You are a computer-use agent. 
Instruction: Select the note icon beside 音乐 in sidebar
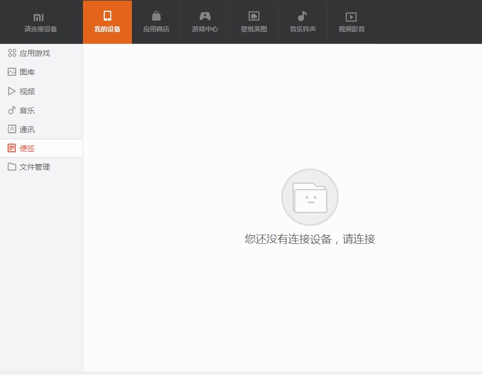(12, 110)
